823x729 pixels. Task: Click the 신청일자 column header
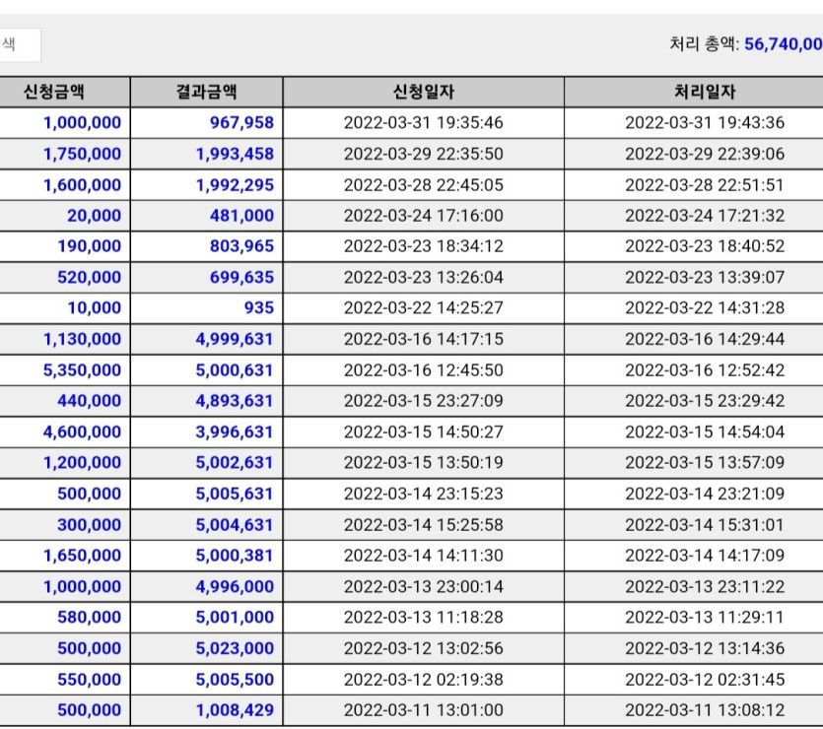click(424, 93)
